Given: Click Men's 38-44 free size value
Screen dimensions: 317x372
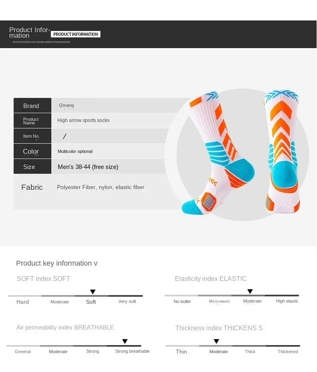Looking at the screenshot, I should point(88,167).
